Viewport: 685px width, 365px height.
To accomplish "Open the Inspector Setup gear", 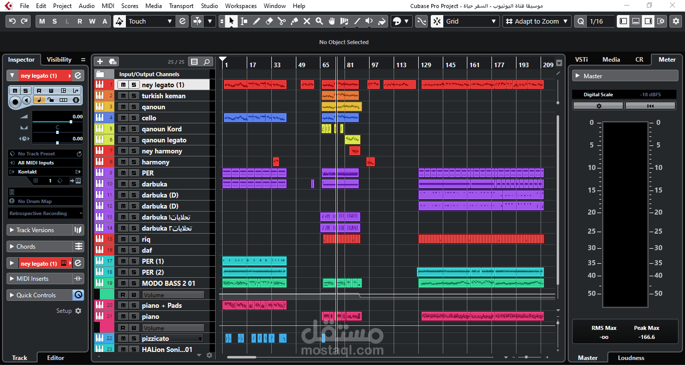I will [x=78, y=311].
